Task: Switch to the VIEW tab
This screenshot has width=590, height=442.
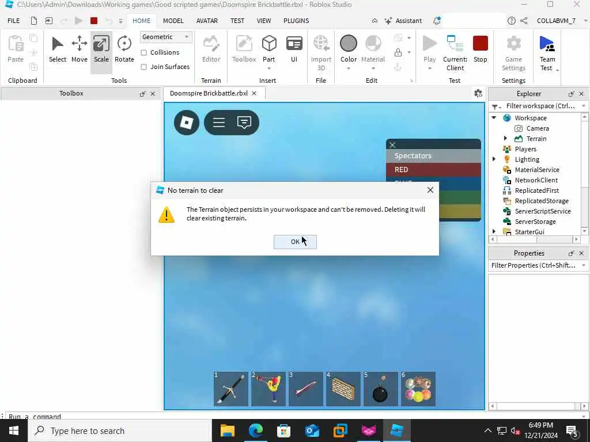Action: coord(264,21)
